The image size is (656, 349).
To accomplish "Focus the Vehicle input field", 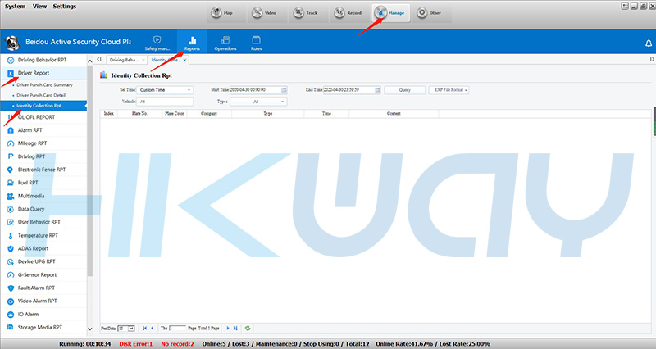I will tap(165, 102).
